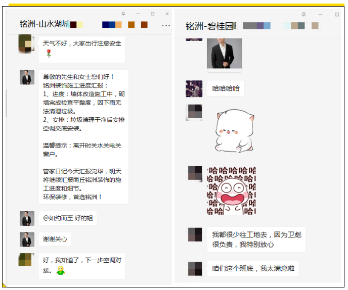Open sender avatar of the construction progress report
The image size is (348, 290).
[27, 77]
